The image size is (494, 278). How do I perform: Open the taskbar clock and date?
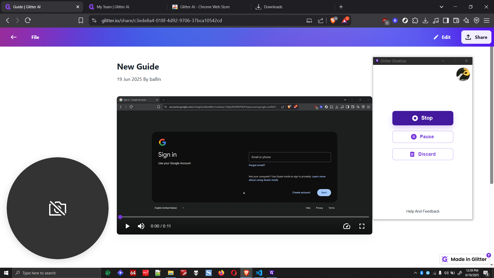(472, 273)
